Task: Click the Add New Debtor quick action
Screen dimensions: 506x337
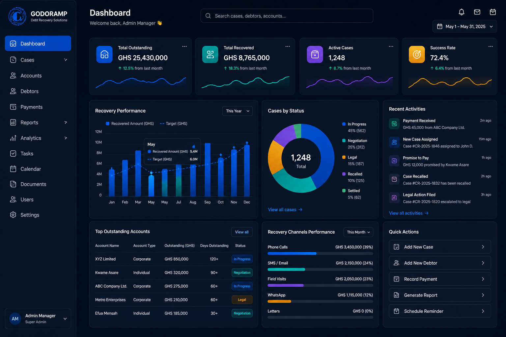Action: 440,263
